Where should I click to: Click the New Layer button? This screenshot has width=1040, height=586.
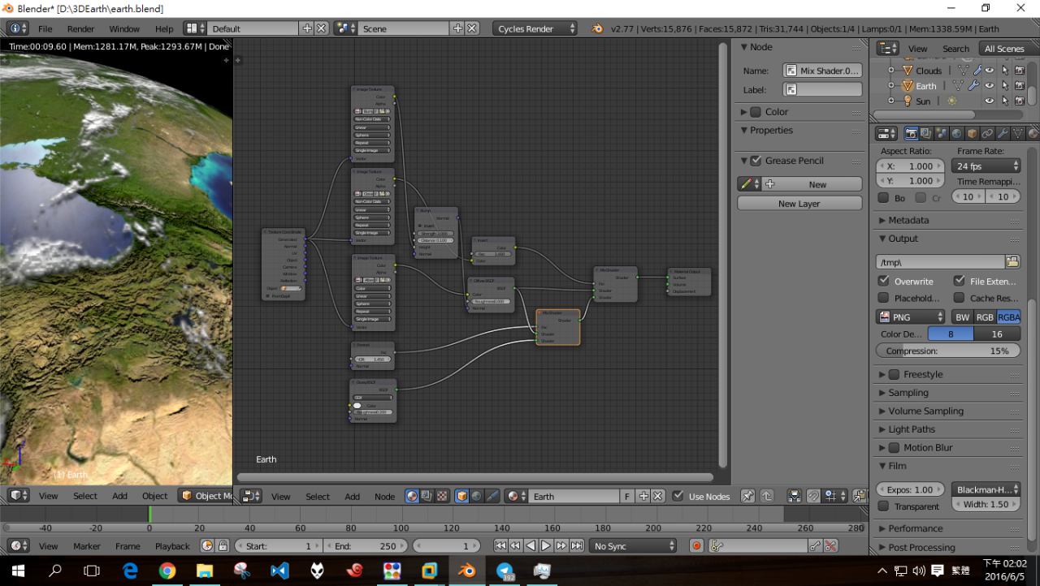click(799, 204)
